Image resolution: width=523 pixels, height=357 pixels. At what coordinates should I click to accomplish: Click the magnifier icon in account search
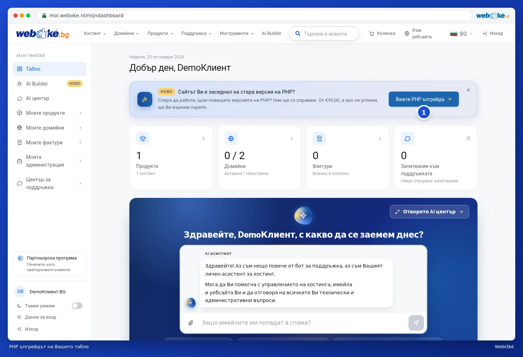click(x=298, y=33)
